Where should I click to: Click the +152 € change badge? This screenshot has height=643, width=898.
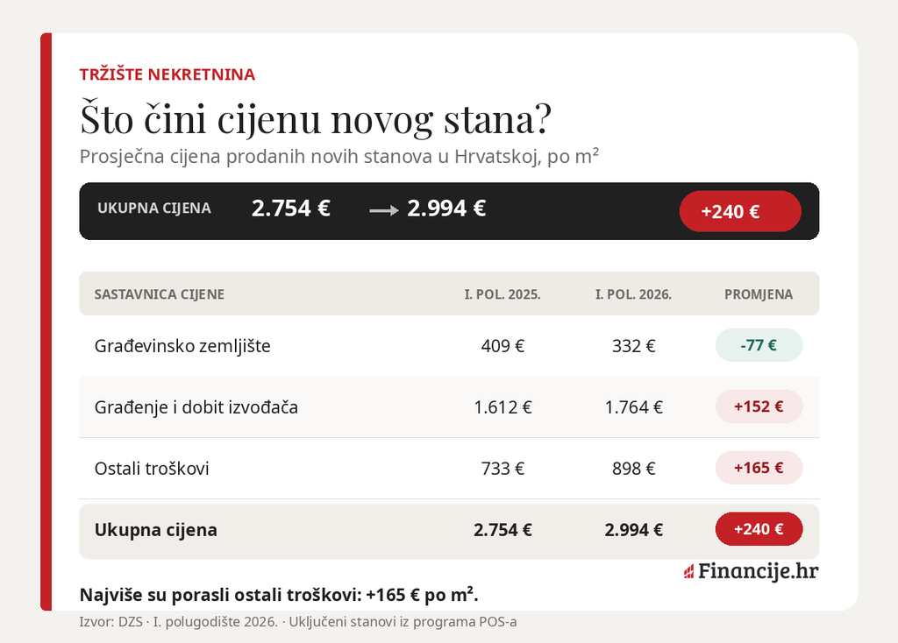pos(759,406)
